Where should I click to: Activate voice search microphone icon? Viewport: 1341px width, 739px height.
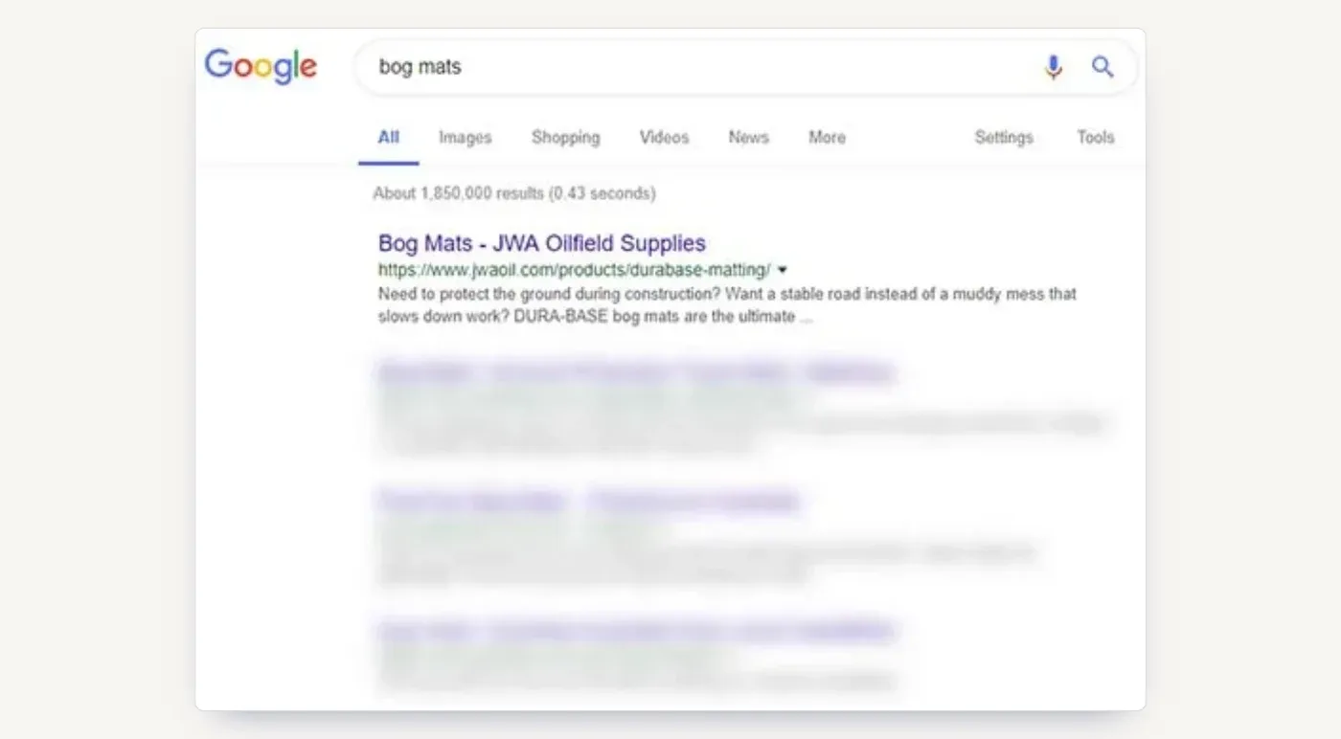1054,67
